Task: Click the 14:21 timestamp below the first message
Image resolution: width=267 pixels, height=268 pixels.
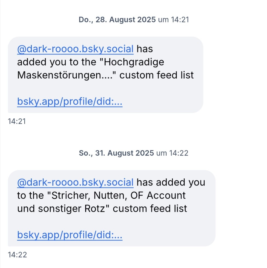Action: tap(17, 121)
